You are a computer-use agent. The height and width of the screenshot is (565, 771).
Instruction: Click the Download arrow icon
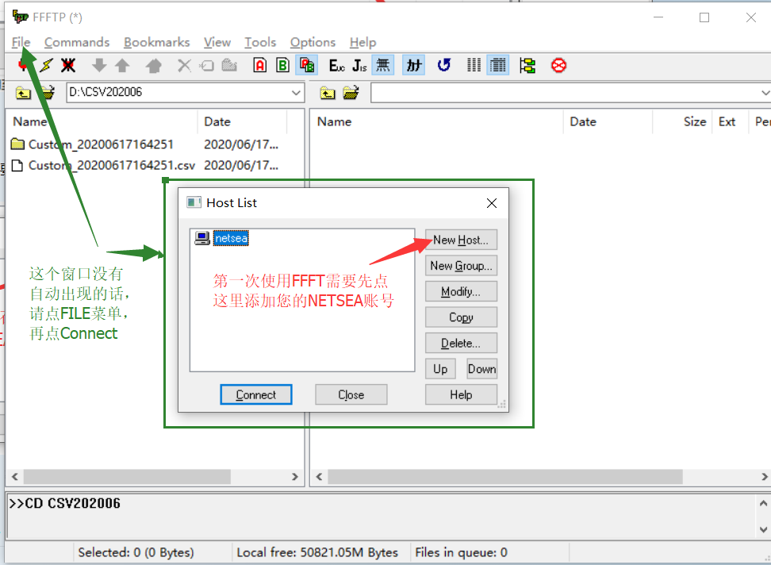pos(99,65)
